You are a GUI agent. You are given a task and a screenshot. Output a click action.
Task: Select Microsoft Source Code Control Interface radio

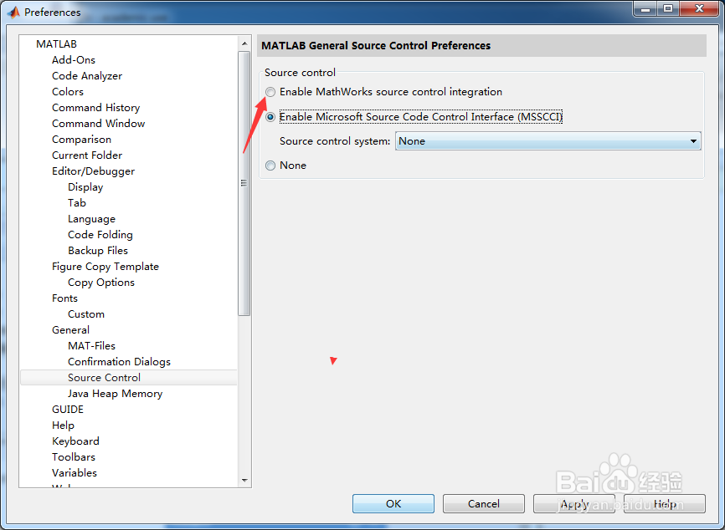(270, 117)
